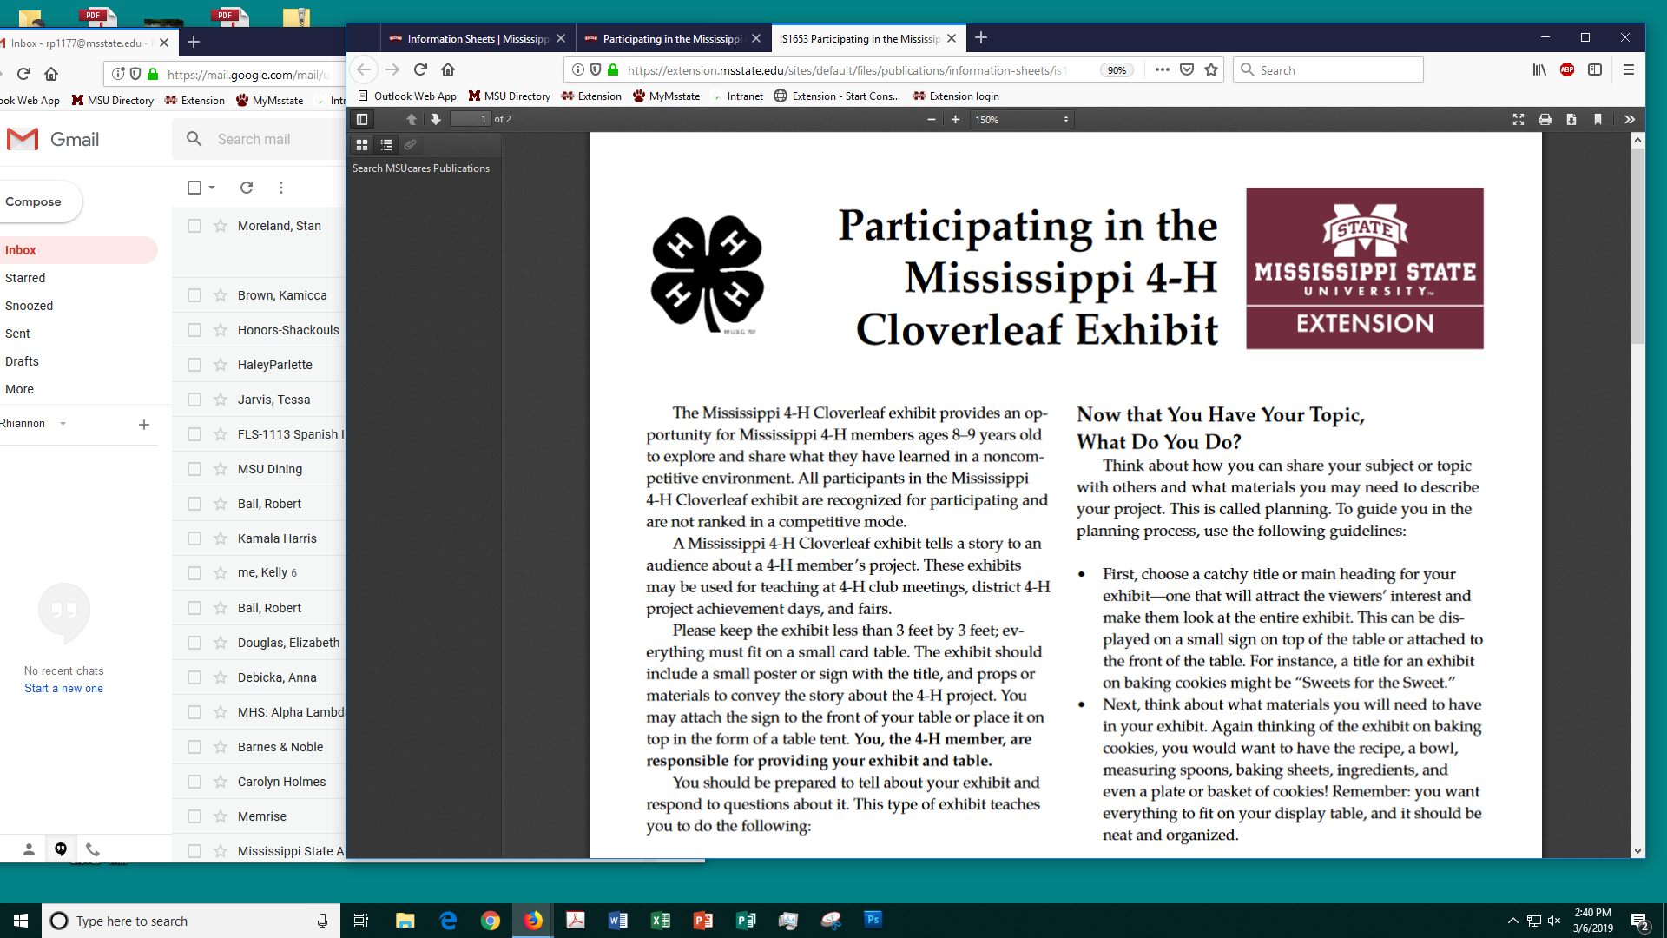
Task: Open PDF zoom level dropdown 150%
Action: (x=1022, y=119)
